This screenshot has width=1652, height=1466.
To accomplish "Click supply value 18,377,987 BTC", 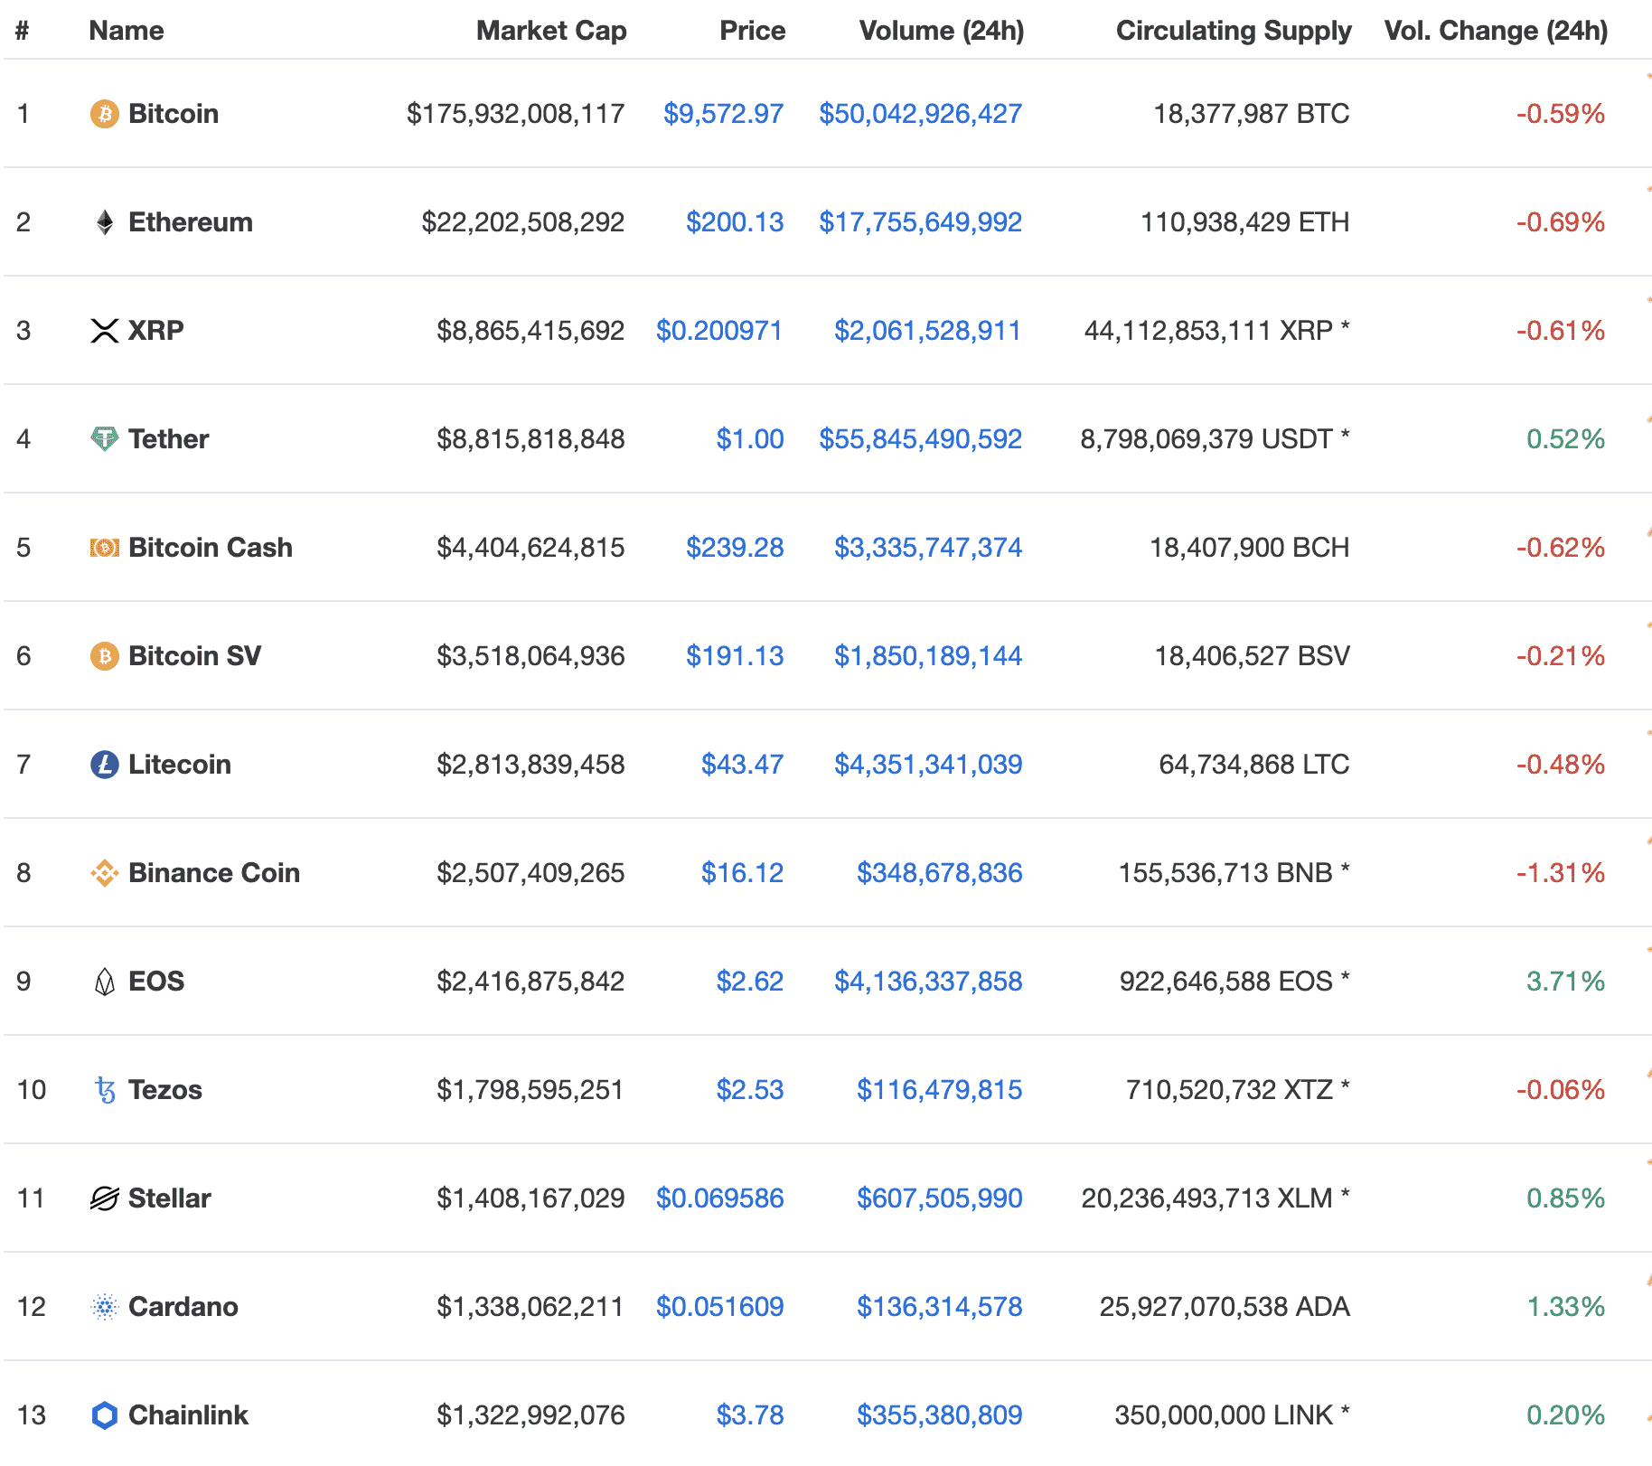I will 1252,114.
